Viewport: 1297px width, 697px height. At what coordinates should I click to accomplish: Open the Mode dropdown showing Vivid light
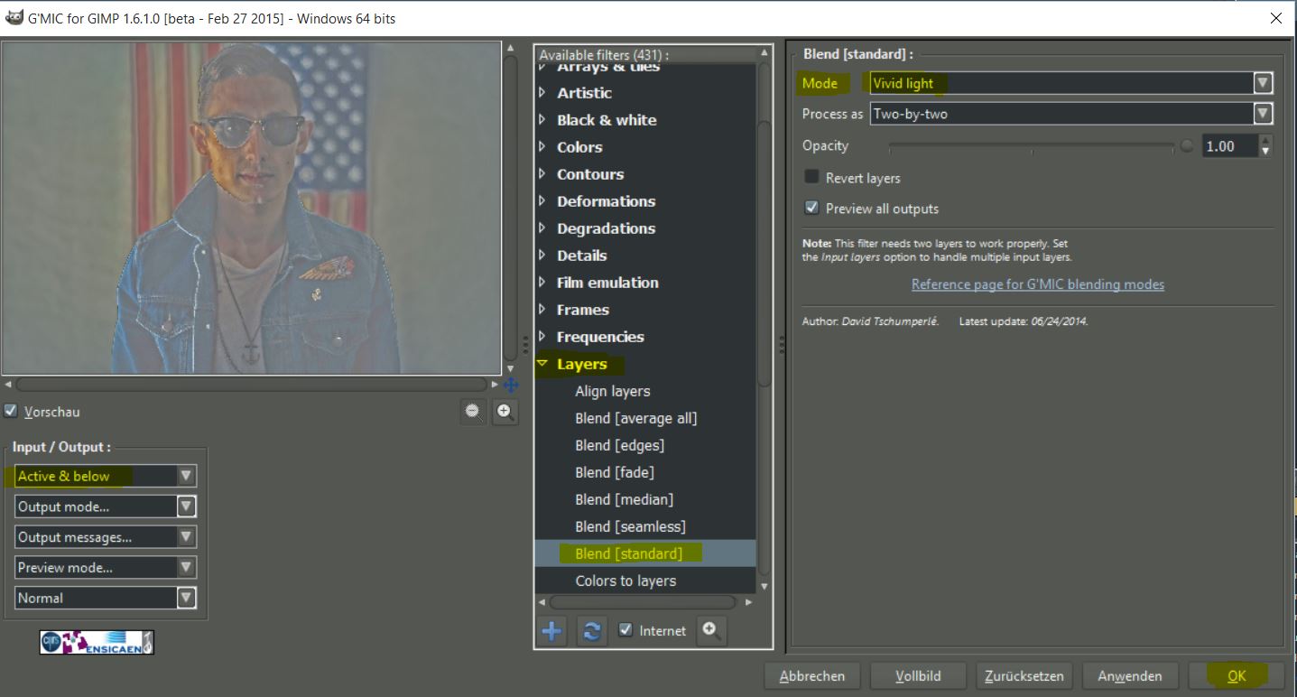(1070, 83)
